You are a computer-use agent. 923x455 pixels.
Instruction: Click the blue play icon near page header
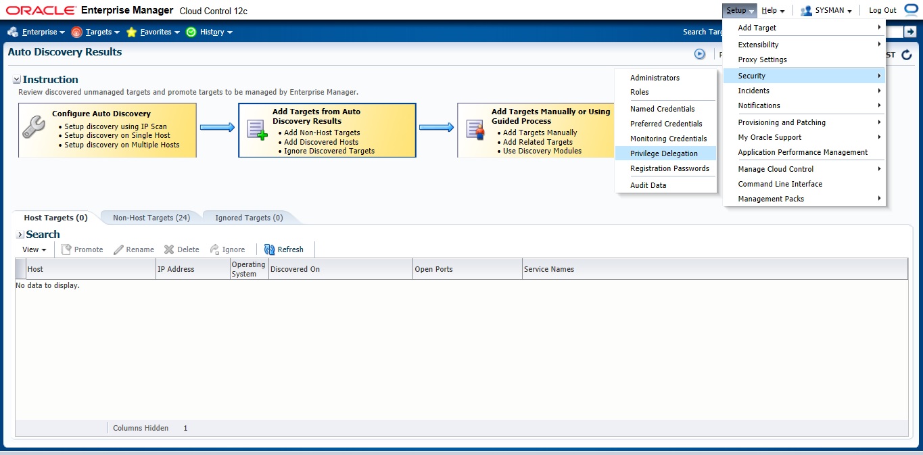(x=700, y=54)
